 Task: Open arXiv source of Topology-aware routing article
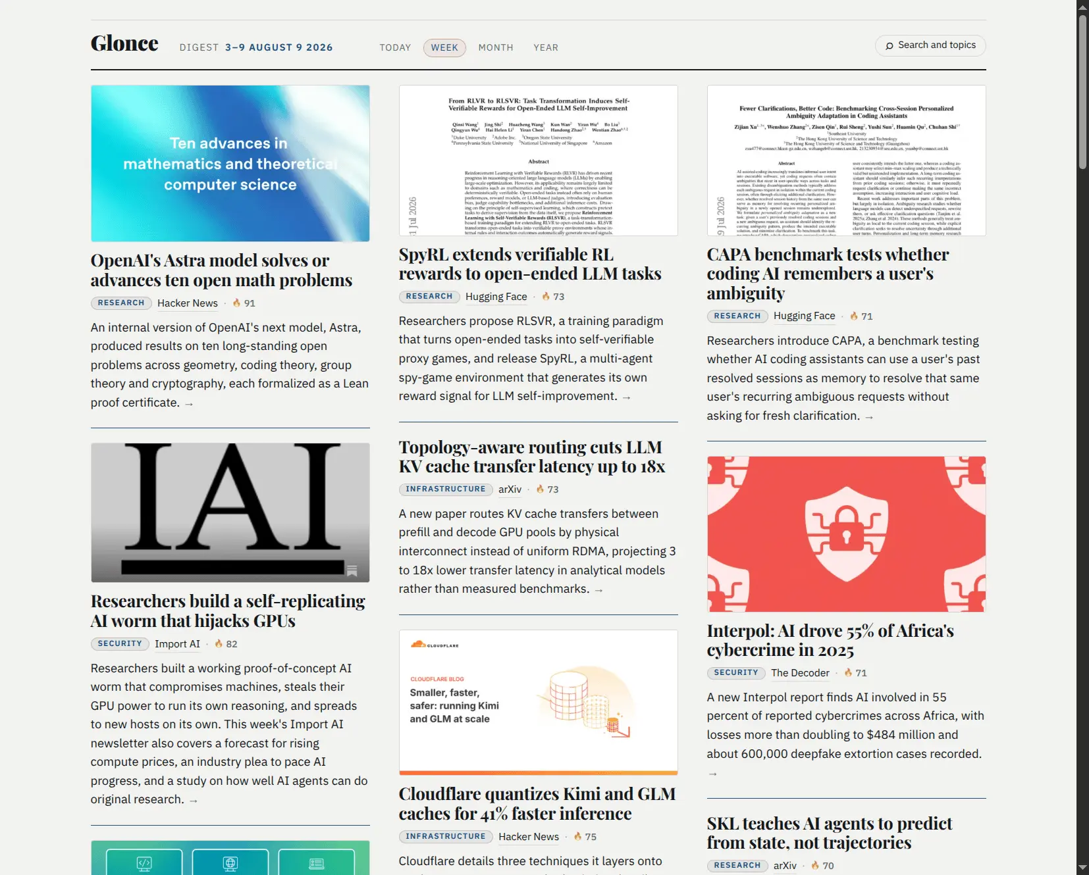click(510, 489)
